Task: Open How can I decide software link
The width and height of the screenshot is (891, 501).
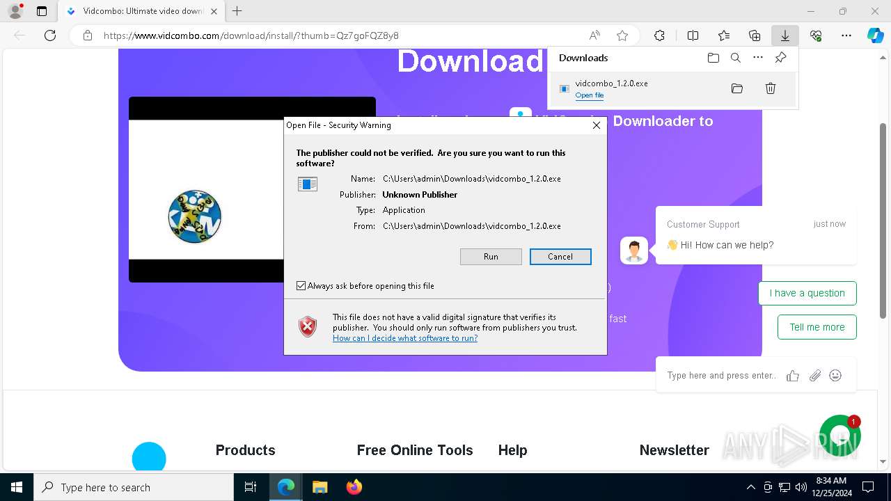Action: tap(405, 338)
